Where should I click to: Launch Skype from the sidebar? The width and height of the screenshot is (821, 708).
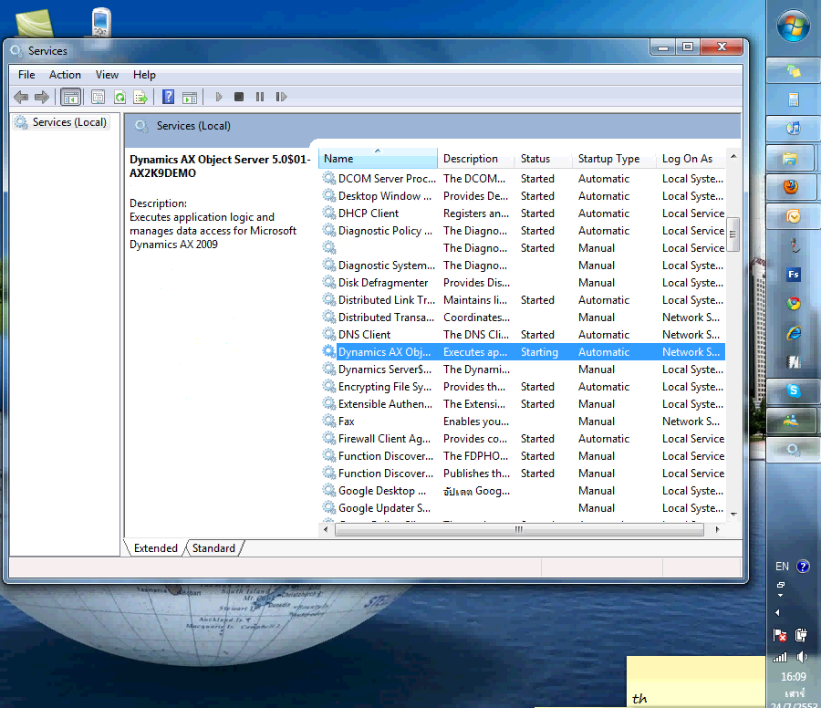(792, 391)
